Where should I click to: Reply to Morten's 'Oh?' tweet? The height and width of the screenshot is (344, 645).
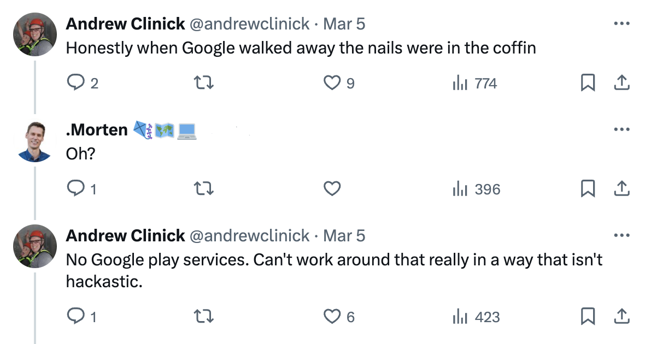(x=74, y=189)
